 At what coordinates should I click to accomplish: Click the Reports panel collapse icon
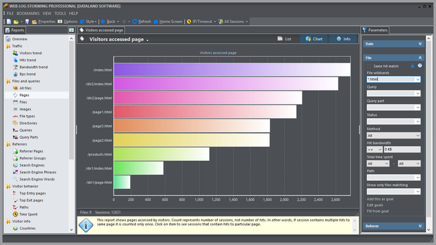[x=71, y=30]
